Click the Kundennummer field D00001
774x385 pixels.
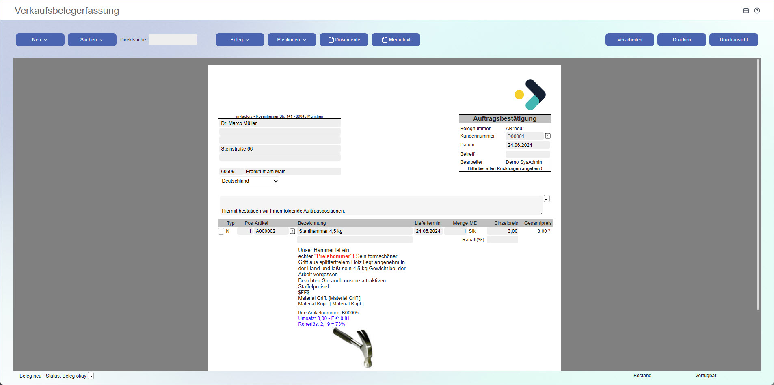525,136
